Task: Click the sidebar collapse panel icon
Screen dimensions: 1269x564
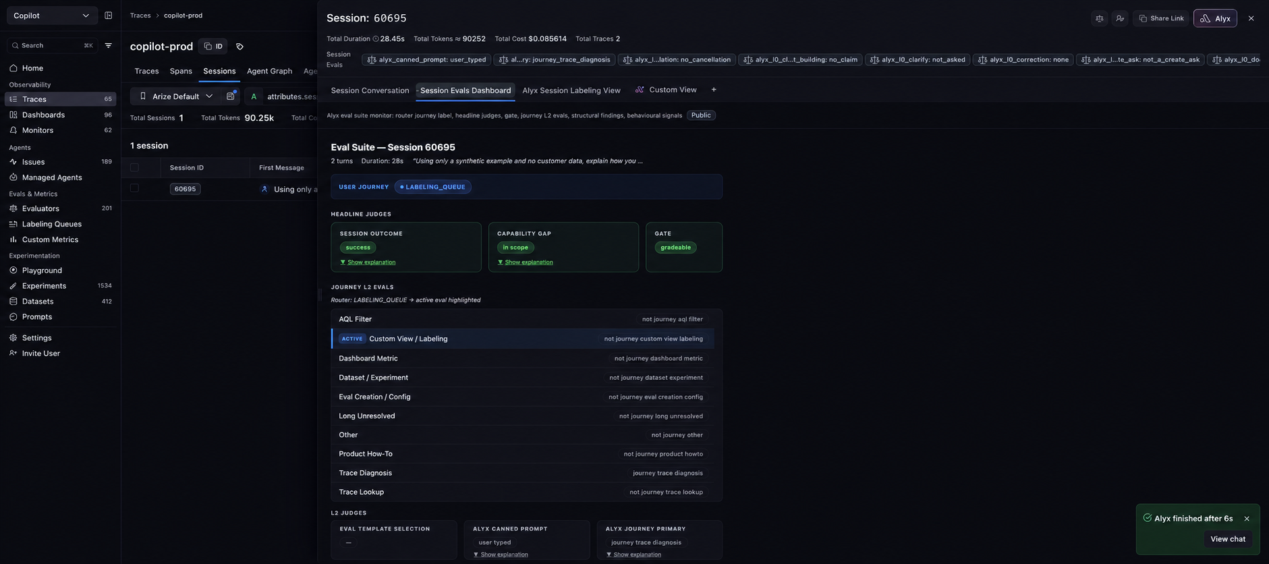Action: (x=109, y=16)
